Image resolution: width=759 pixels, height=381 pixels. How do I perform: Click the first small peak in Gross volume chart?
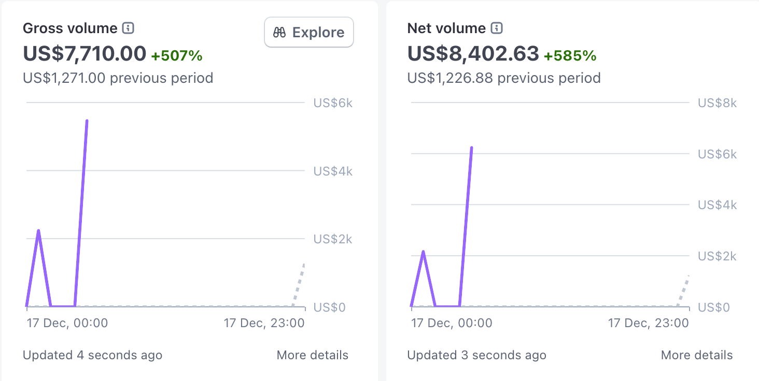[x=38, y=231]
